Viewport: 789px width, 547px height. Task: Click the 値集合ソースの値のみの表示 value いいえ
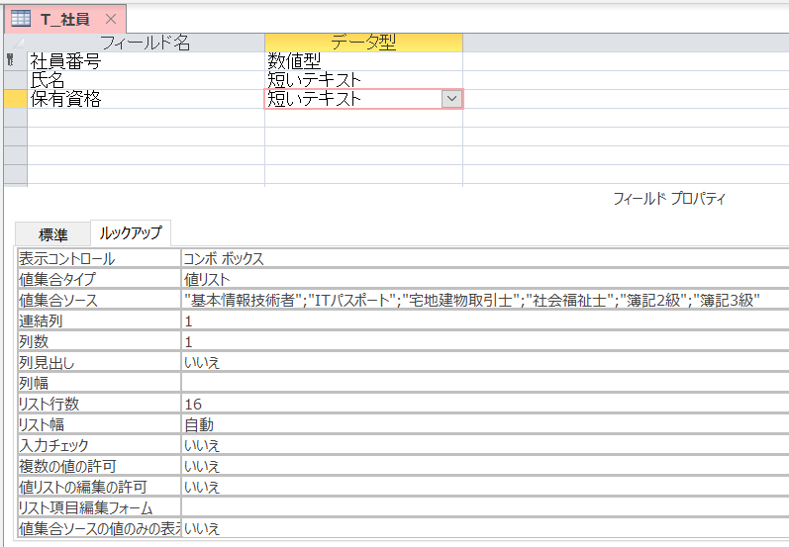485,528
